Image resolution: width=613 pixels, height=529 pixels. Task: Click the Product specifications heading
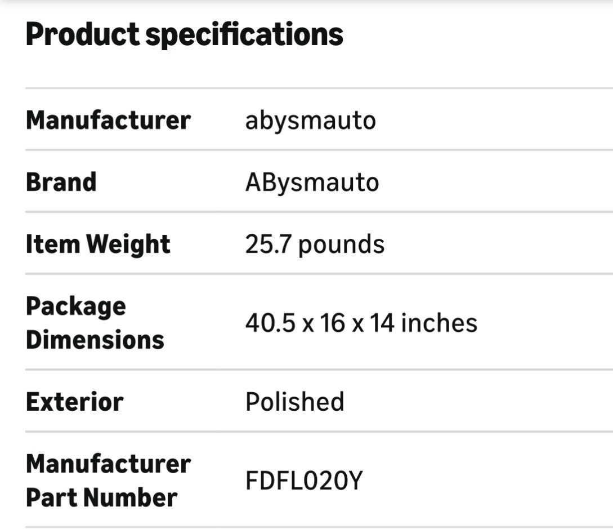[x=184, y=35]
